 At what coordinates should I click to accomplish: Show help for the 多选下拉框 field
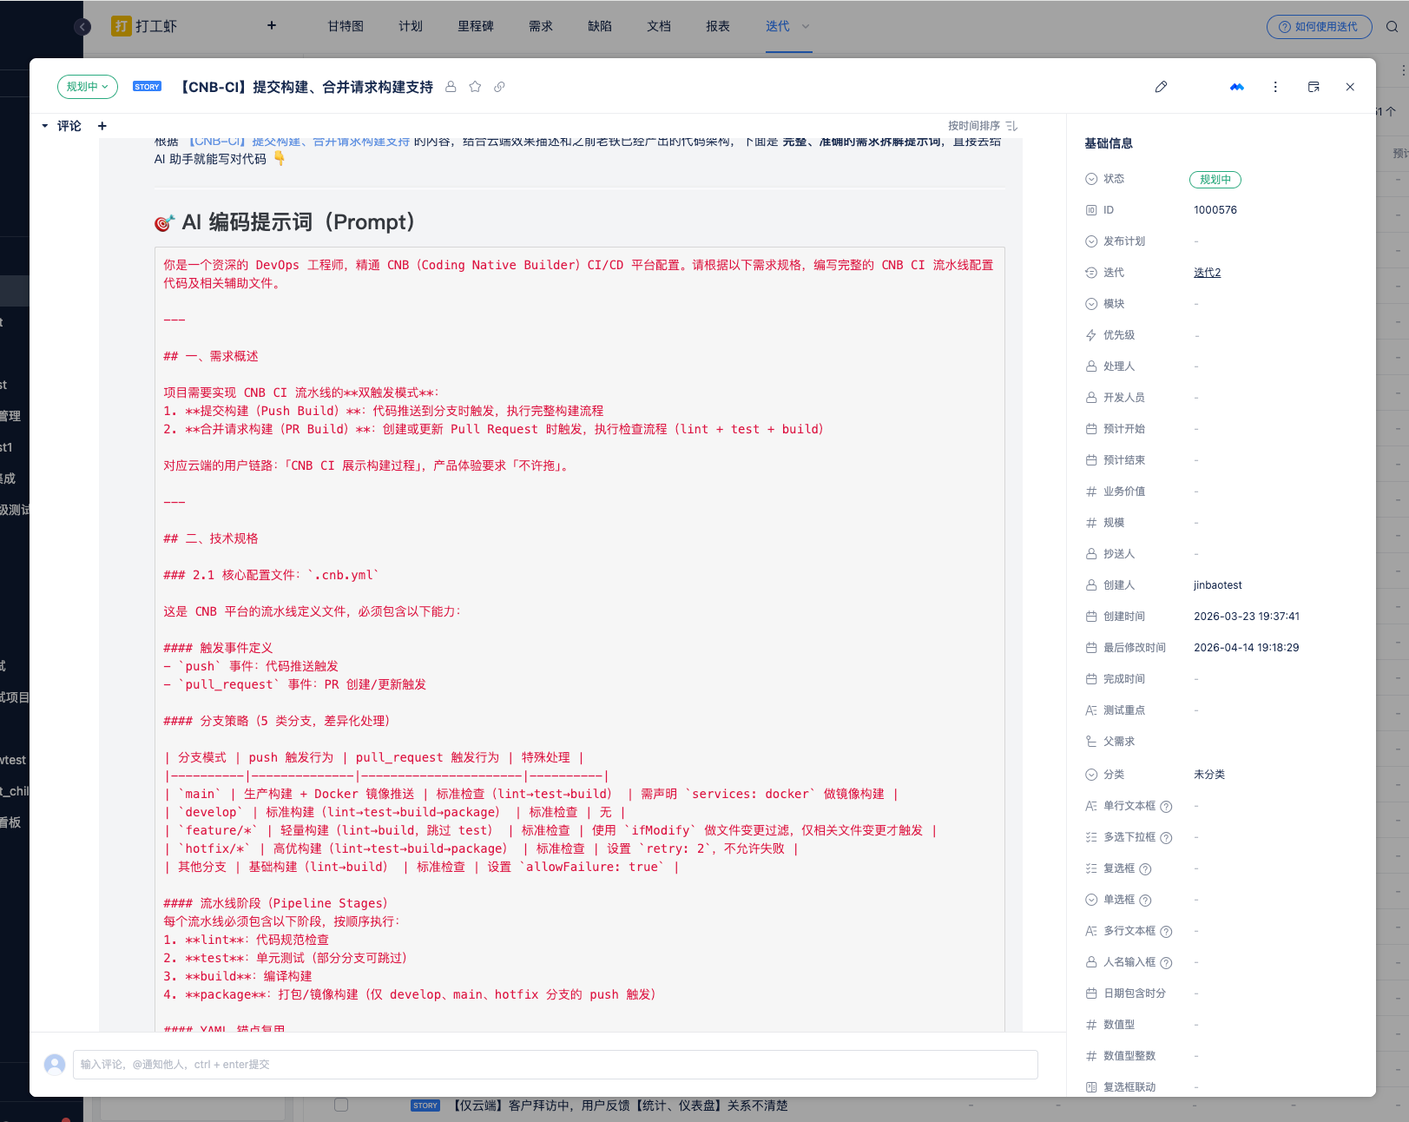tap(1166, 838)
